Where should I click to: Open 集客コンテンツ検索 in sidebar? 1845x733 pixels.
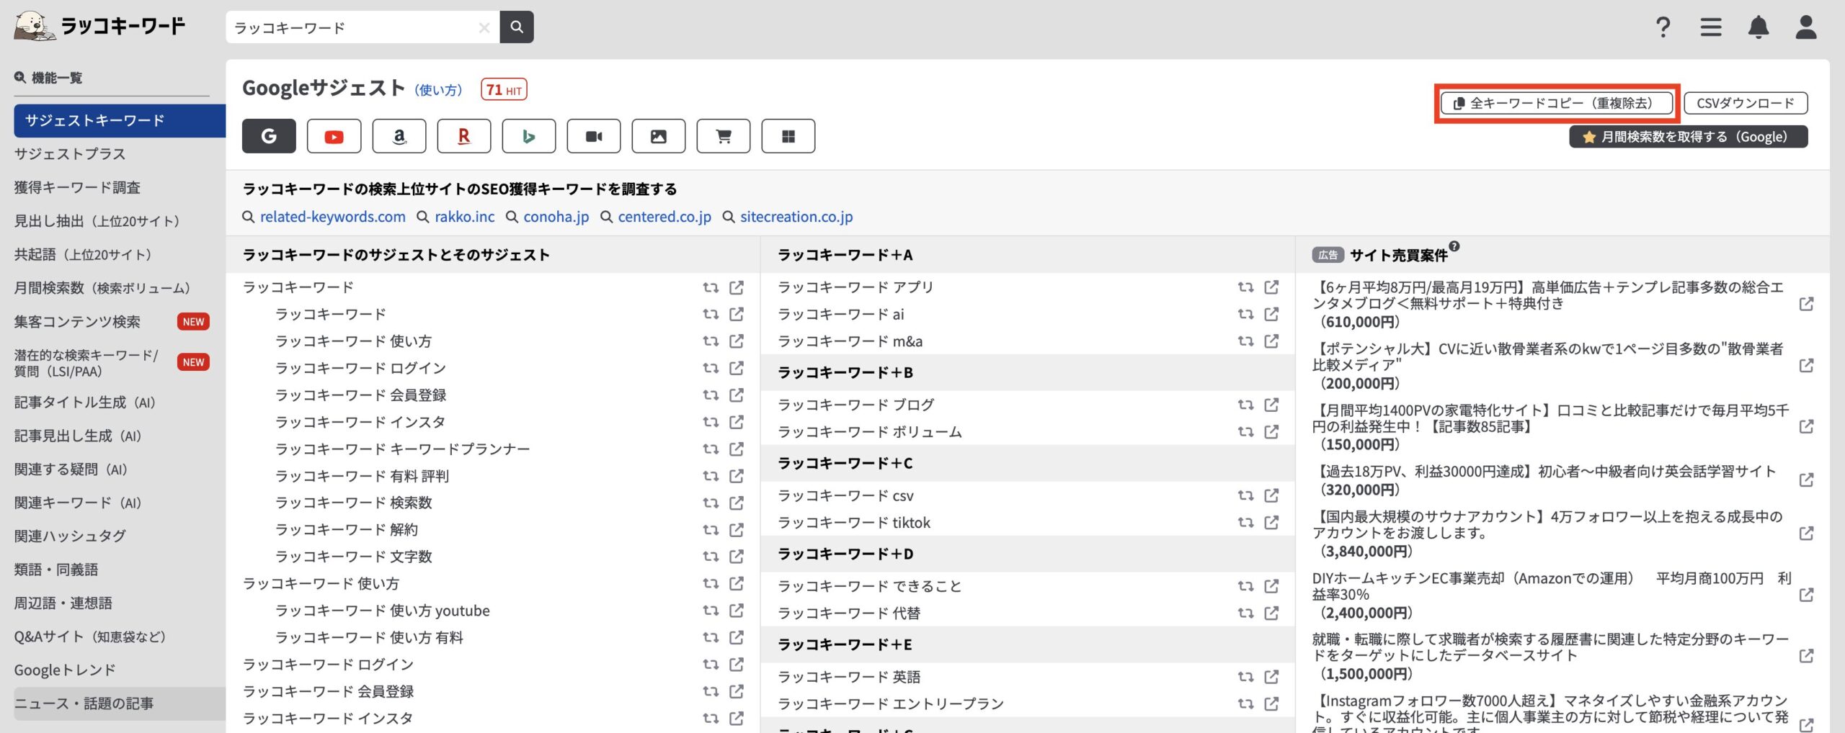[x=77, y=322]
